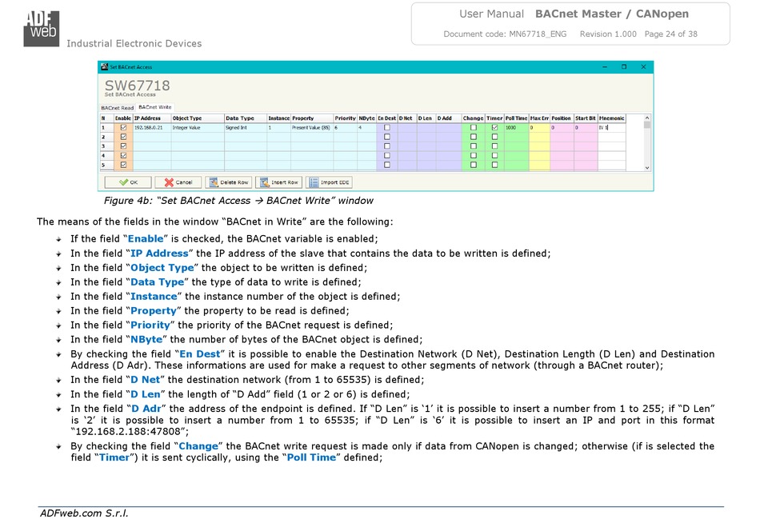
Task: Select the Max Err cell in row 1
Action: [x=539, y=127]
